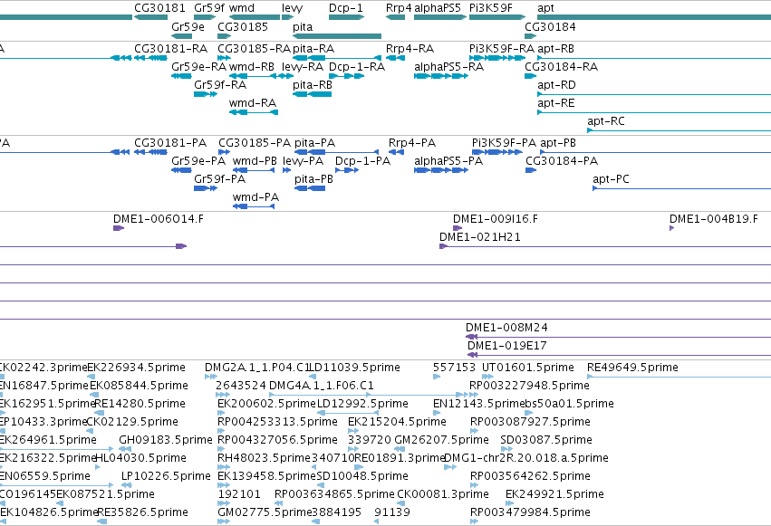771x526 pixels.
Task: Click the wmd-RA transcript label
Action: [x=253, y=103]
